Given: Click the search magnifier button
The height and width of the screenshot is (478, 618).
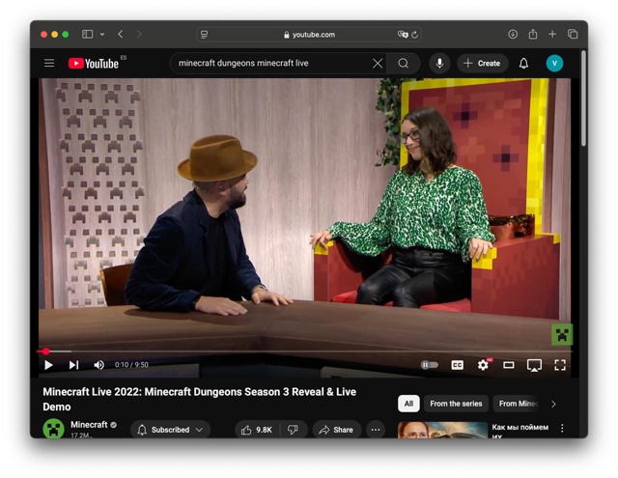Looking at the screenshot, I should pyautogui.click(x=404, y=64).
